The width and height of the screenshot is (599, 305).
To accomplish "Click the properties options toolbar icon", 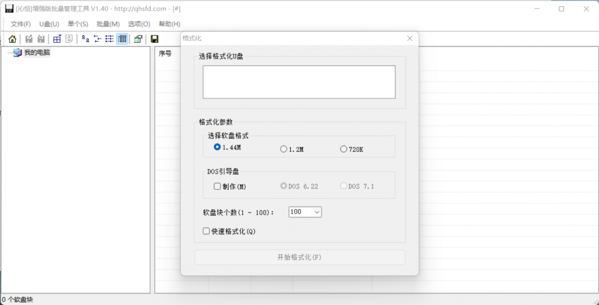I will click(138, 39).
